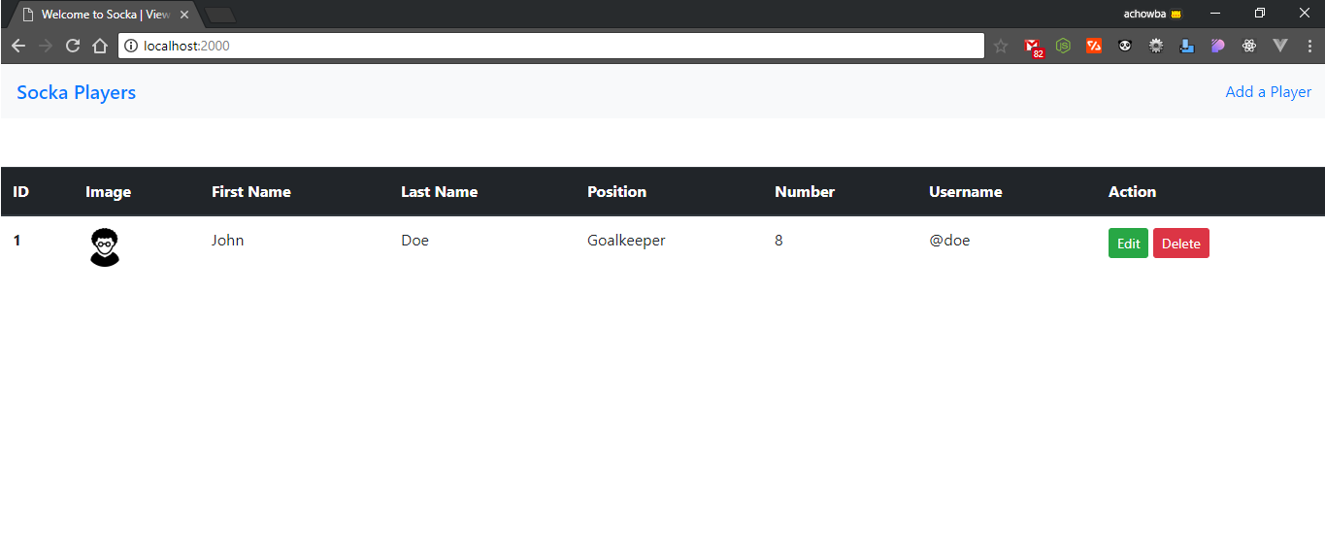Open the Socka Players home link
The height and width of the screenshot is (553, 1325).
(76, 92)
